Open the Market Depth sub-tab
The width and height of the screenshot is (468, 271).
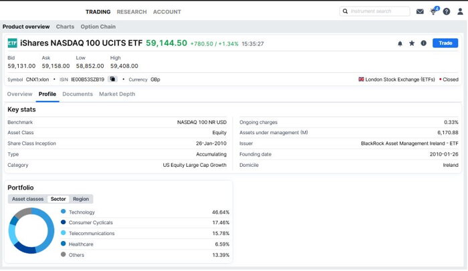click(x=117, y=94)
